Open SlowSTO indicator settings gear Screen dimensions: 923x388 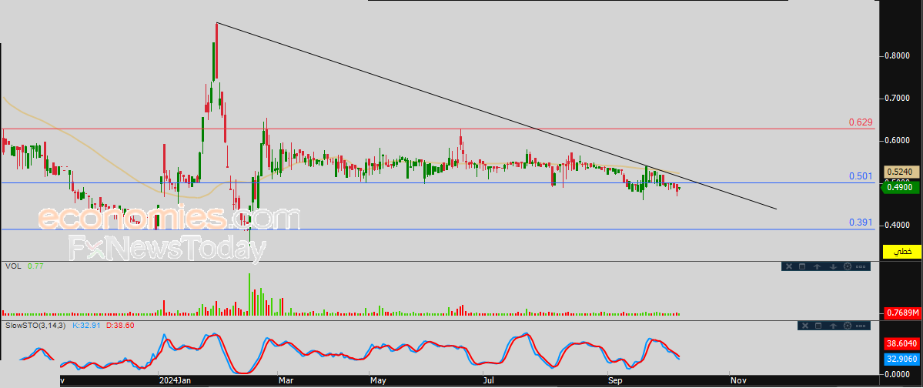pos(848,326)
